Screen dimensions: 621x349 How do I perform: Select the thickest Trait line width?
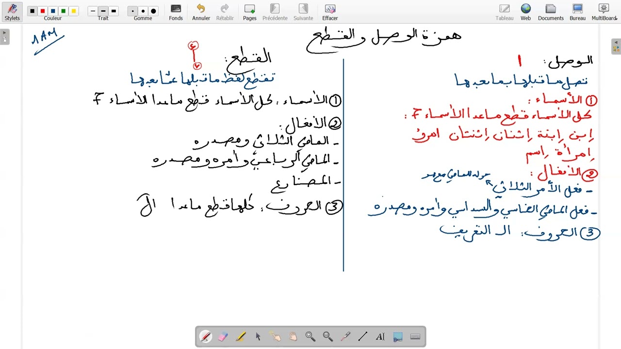[x=114, y=11]
